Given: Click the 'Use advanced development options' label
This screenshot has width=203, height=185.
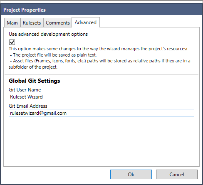Looking at the screenshot, I should tap(48, 34).
